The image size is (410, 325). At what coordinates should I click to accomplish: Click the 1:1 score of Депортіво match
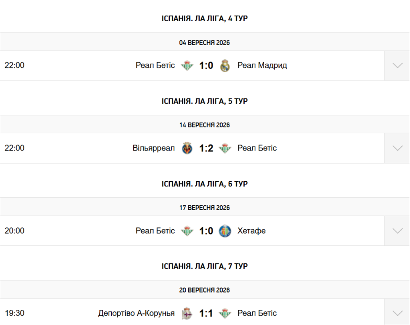pos(206,313)
